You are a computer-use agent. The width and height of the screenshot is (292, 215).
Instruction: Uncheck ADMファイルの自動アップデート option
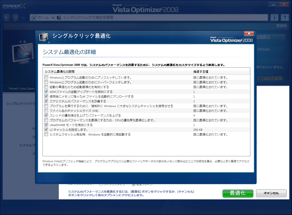tap(46, 92)
